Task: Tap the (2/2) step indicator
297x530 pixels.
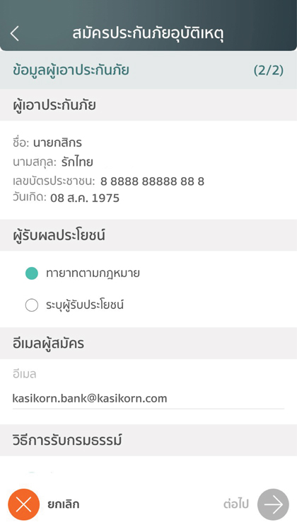Action: [269, 70]
